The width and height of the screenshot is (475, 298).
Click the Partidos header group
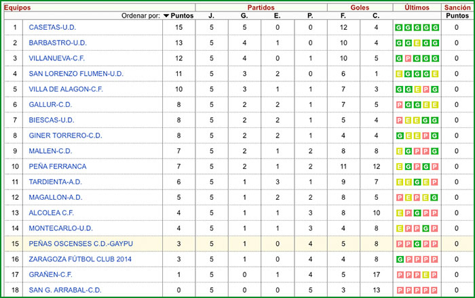coord(261,6)
